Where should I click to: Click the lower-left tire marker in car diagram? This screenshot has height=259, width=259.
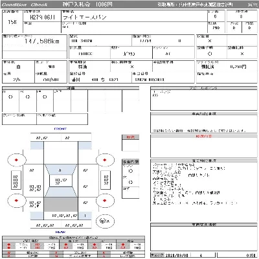point(17,201)
